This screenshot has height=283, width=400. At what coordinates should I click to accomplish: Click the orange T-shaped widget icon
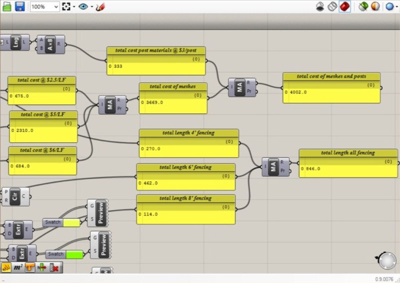pyautogui.click(x=30, y=268)
